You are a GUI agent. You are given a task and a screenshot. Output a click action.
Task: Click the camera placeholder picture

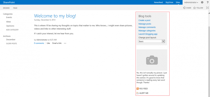click(x=152, y=60)
